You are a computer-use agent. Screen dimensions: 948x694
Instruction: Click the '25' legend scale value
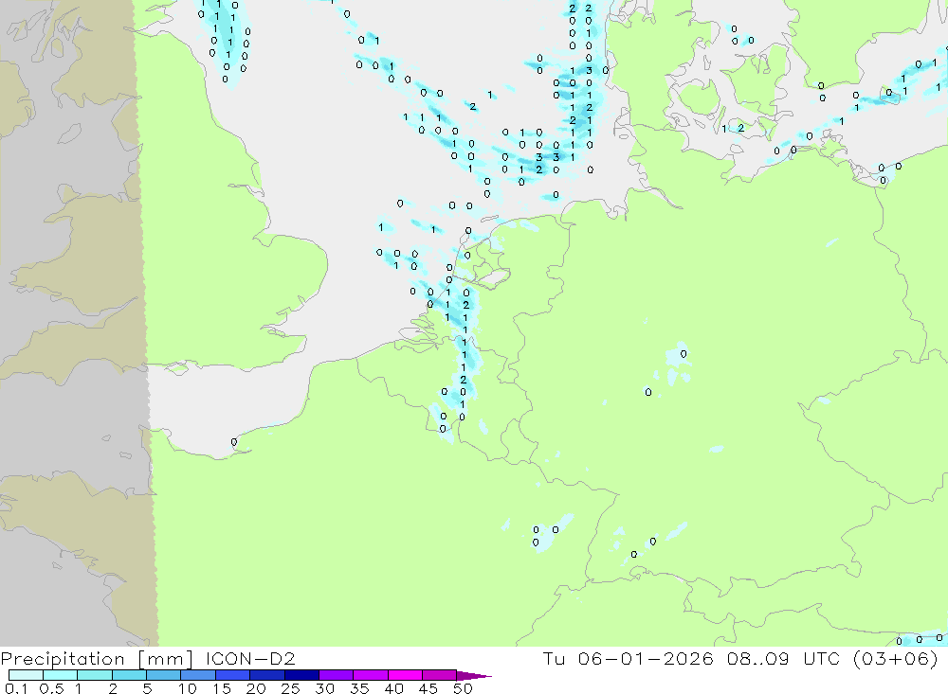pos(290,688)
